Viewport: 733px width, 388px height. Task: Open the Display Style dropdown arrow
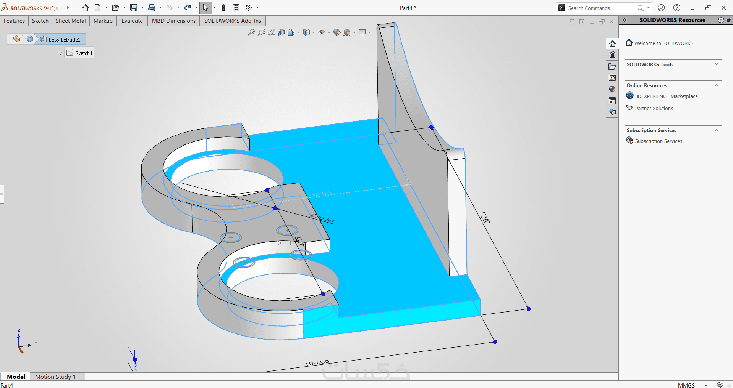pos(314,33)
